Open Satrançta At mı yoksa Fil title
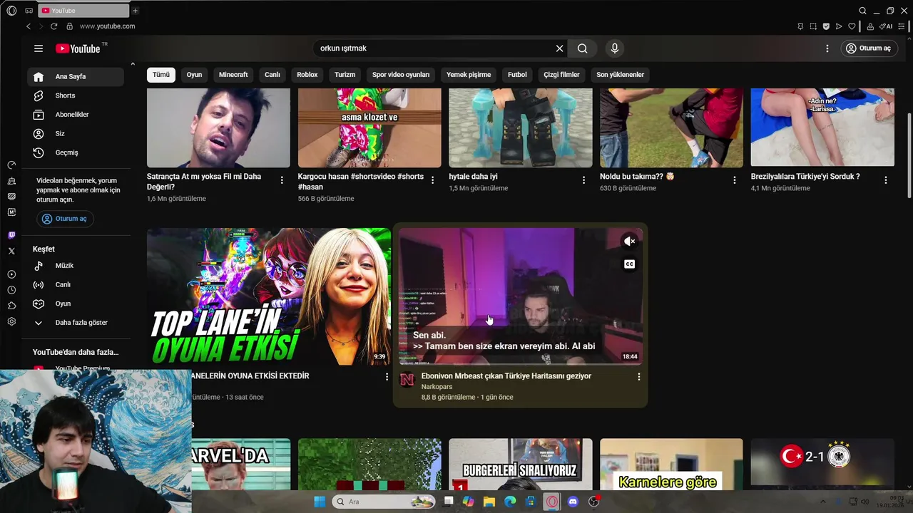The width and height of the screenshot is (913, 513). pos(204,182)
